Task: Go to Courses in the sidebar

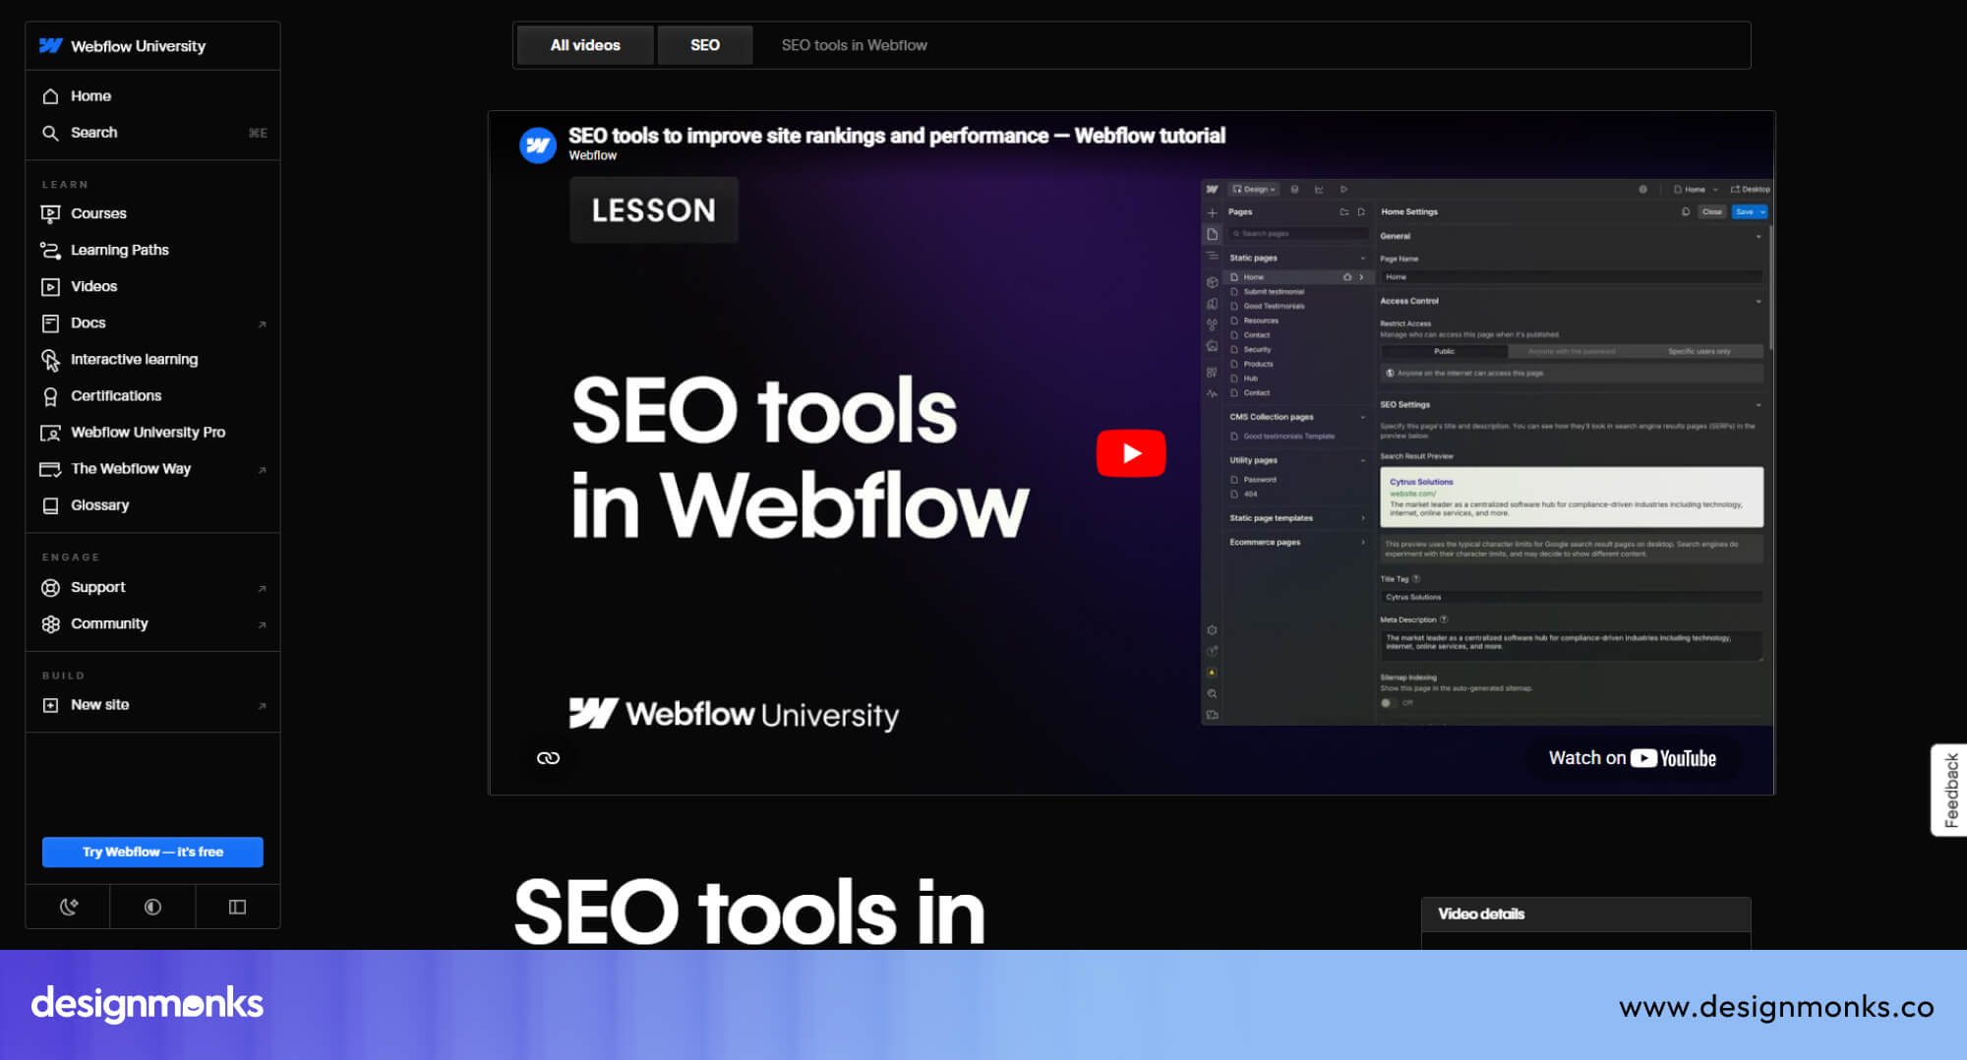Action: 152,213
